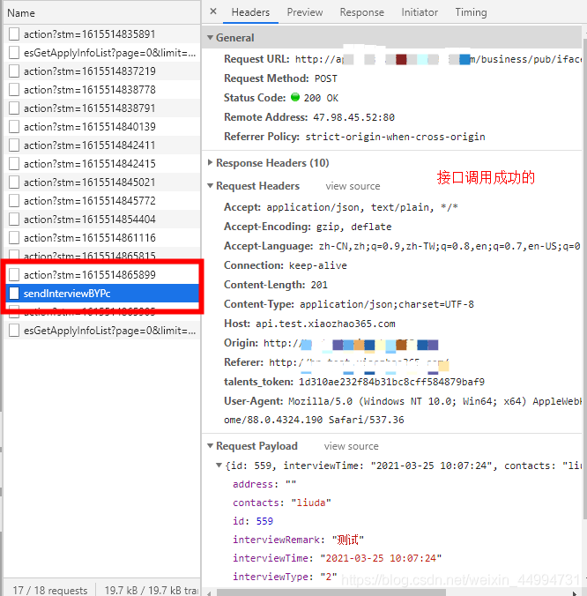Collapse the payload JSON object tree
Image resolution: width=587 pixels, height=596 pixels.
219,466
